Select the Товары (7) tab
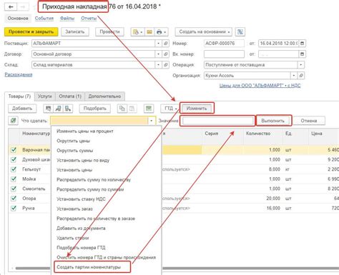339x275 pixels. pyautogui.click(x=19, y=96)
